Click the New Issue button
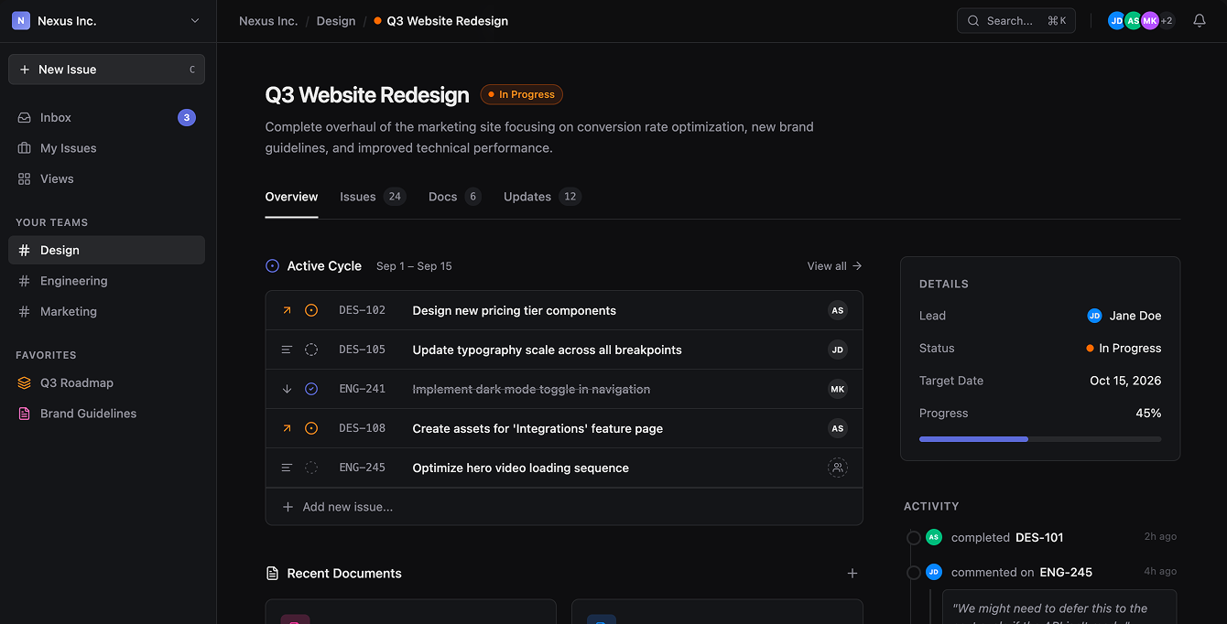The image size is (1227, 624). click(106, 70)
